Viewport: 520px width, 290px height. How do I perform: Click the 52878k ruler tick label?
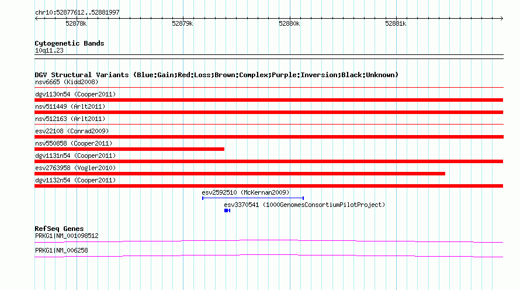point(76,23)
